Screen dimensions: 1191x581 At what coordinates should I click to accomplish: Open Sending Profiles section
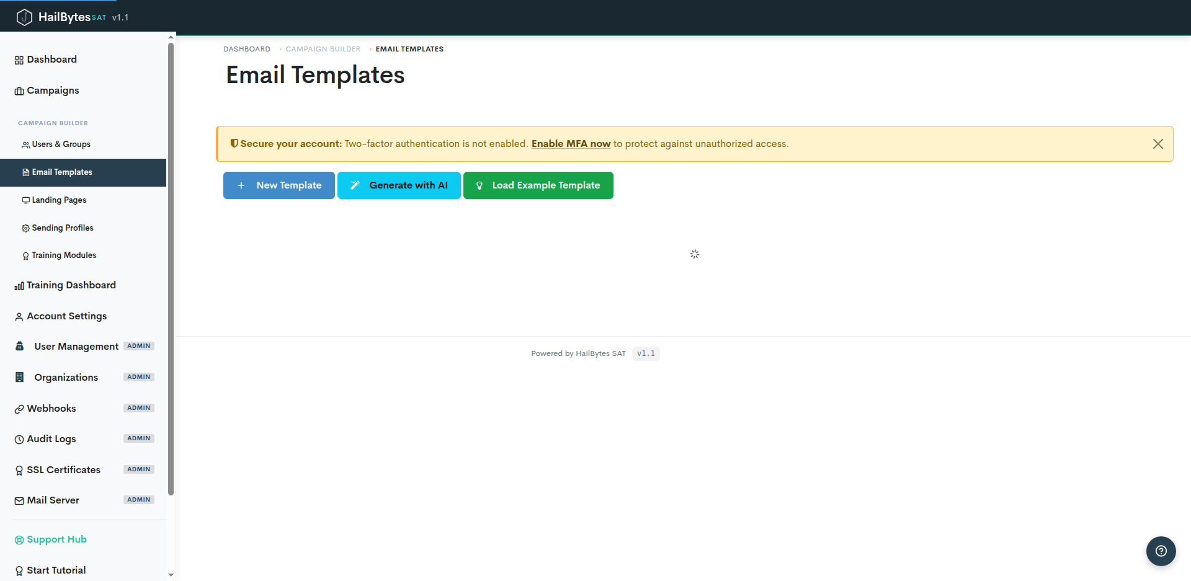click(83, 228)
